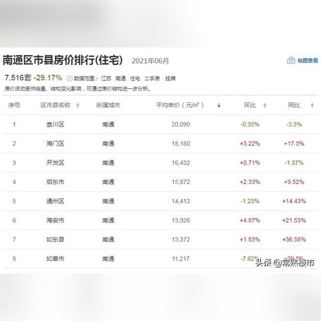
Task: Click the 7,516套 listing count
Action: coord(18,78)
